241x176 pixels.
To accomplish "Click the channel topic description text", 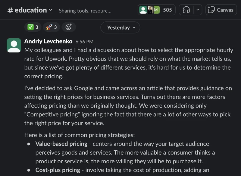I will click(85, 11).
